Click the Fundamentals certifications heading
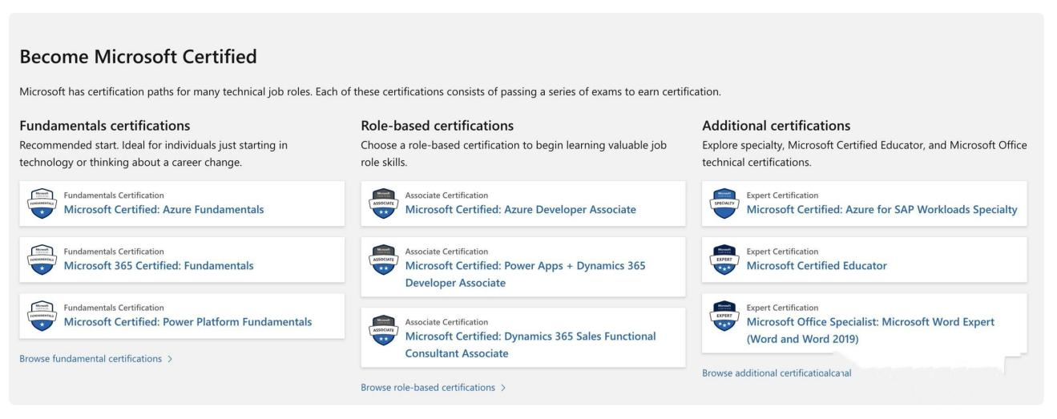This screenshot has height=419, width=1057. pos(105,126)
